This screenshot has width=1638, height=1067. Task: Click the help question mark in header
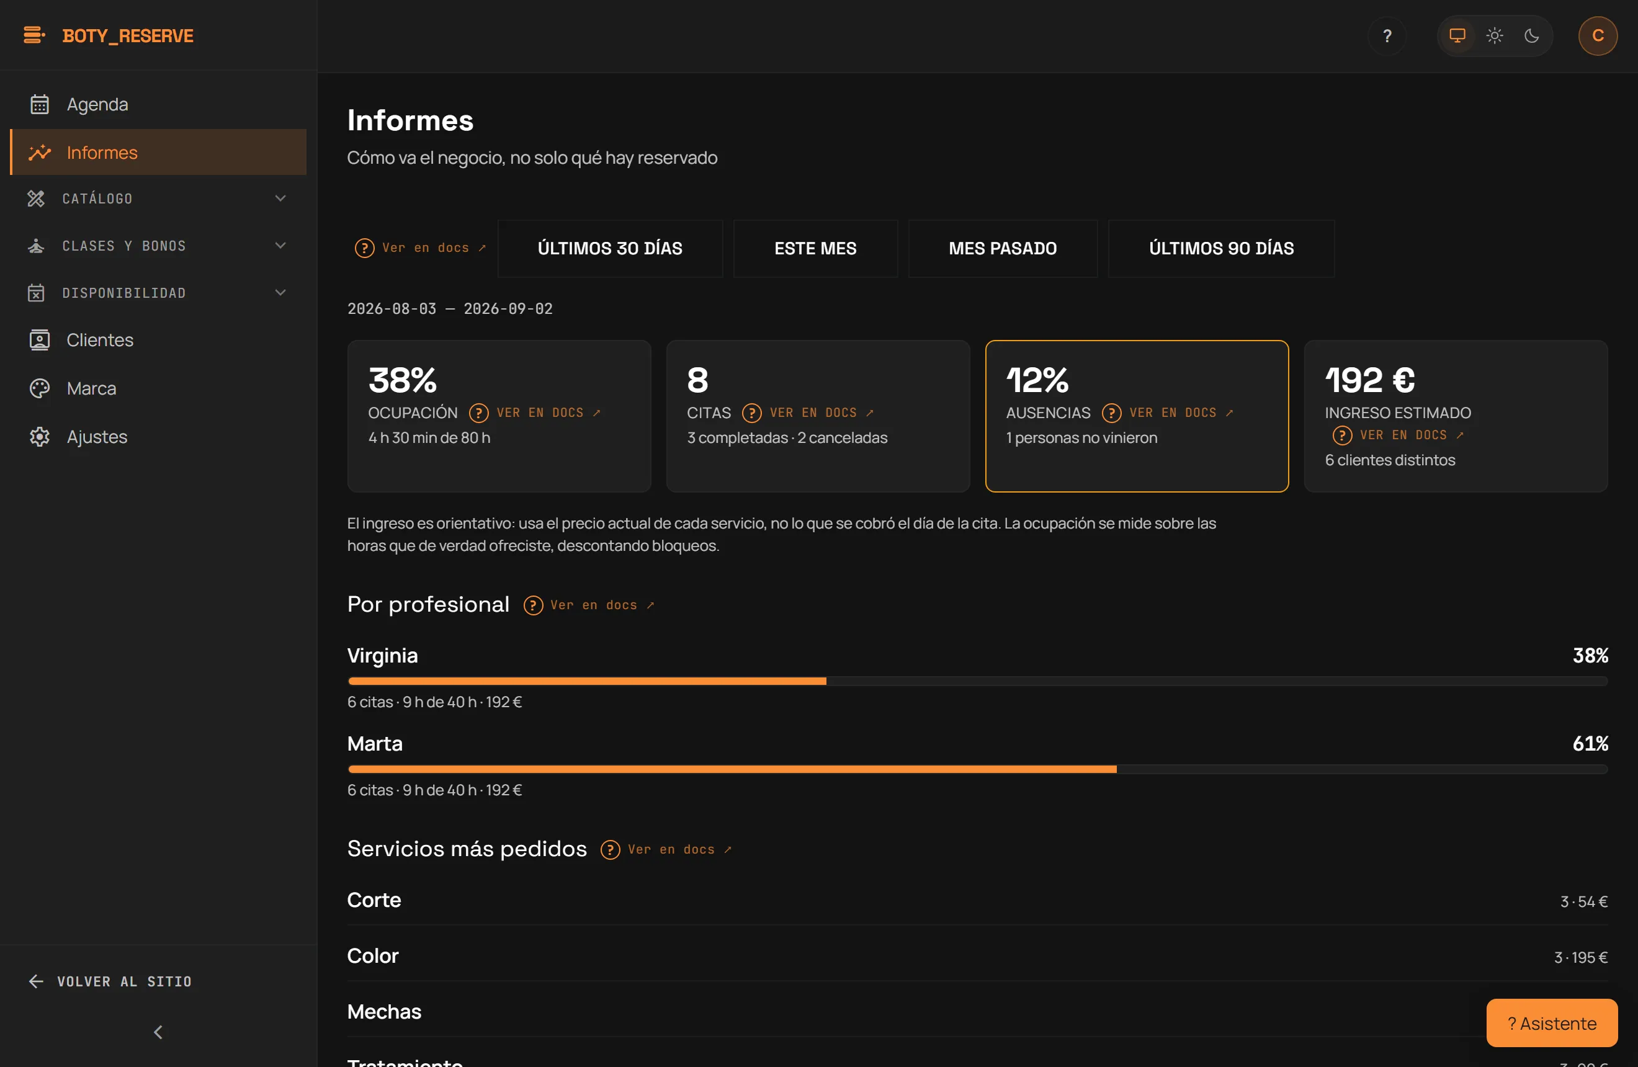1387,36
